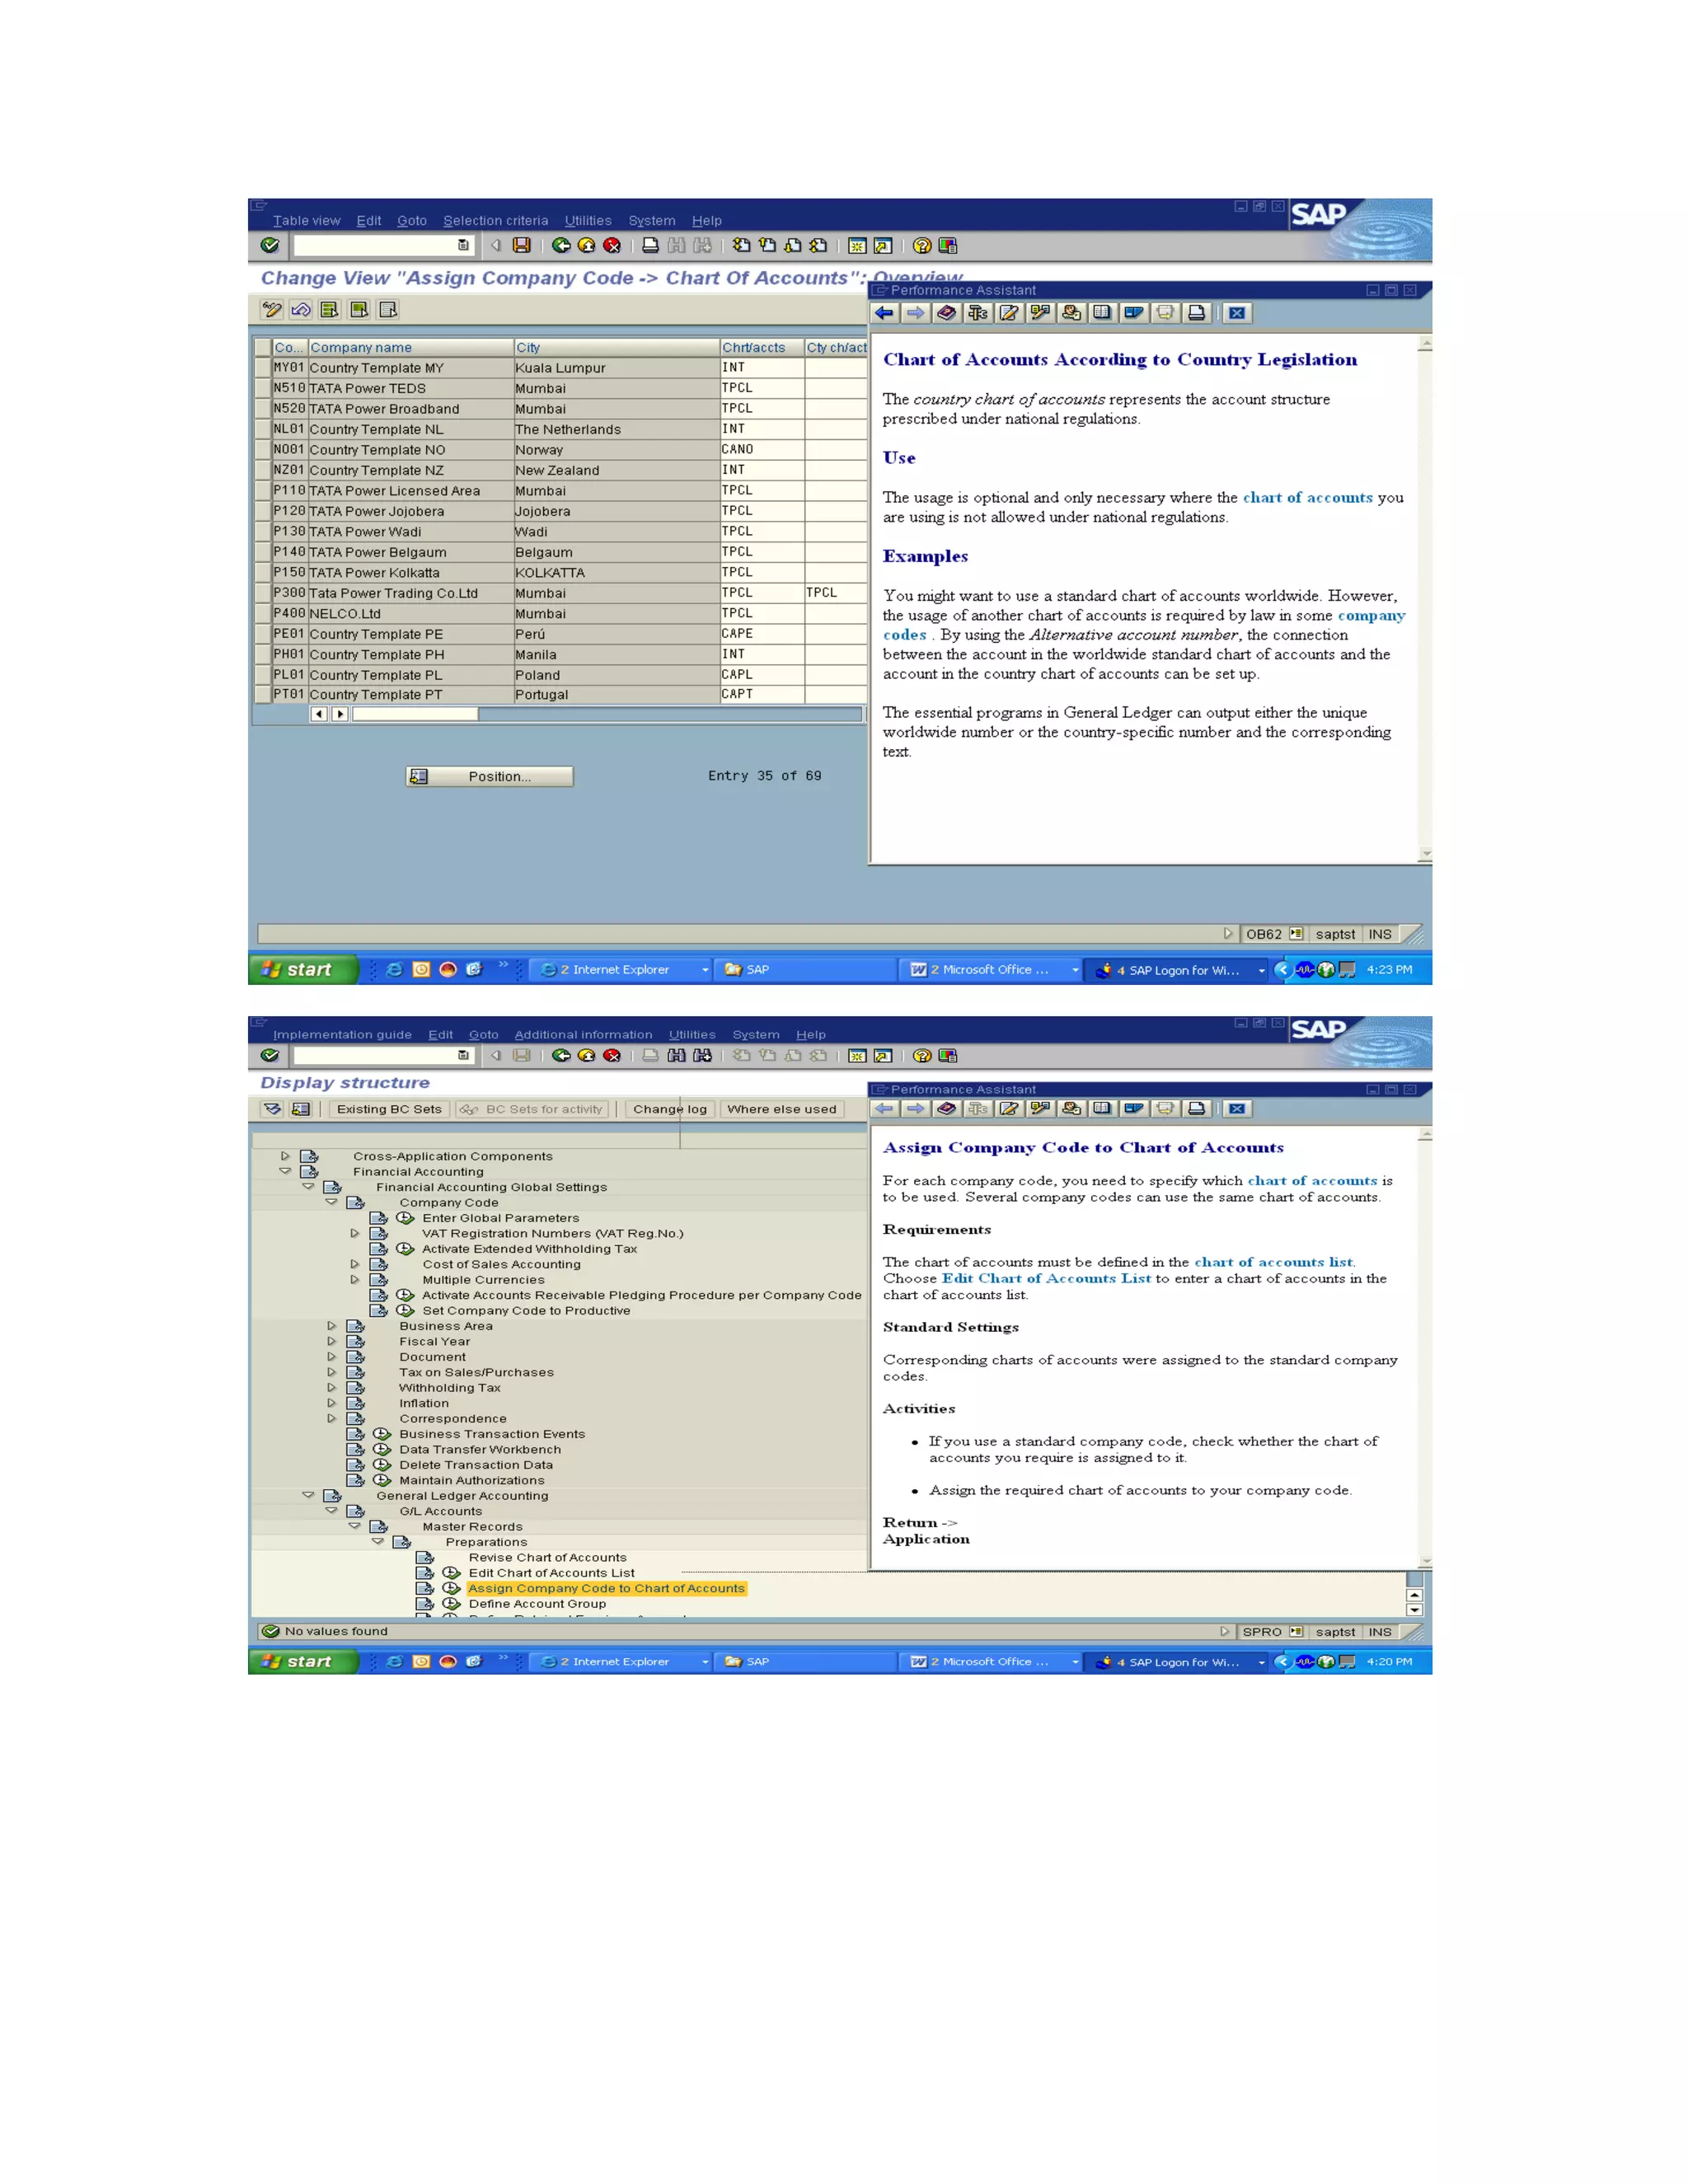Select row marker for Country Template NO
The width and height of the screenshot is (1688, 2184).
point(263,450)
